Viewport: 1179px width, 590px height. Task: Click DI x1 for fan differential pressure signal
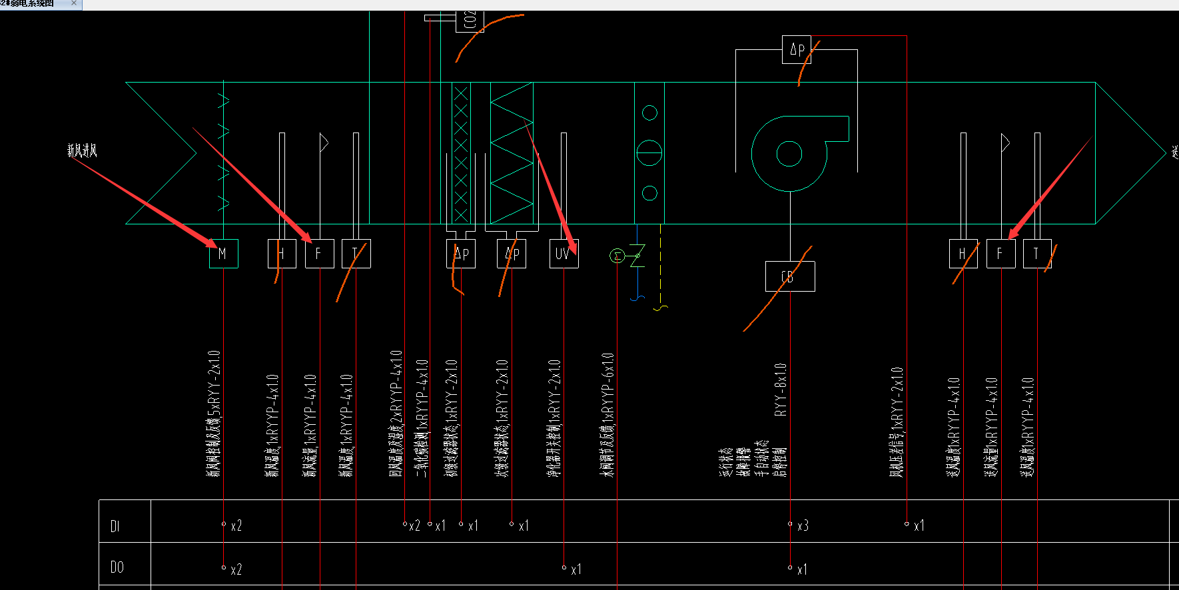point(919,526)
